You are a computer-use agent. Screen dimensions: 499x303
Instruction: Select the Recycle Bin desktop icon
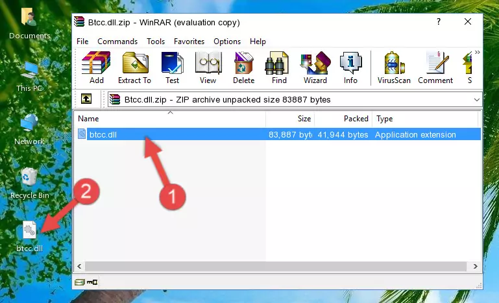point(29,184)
